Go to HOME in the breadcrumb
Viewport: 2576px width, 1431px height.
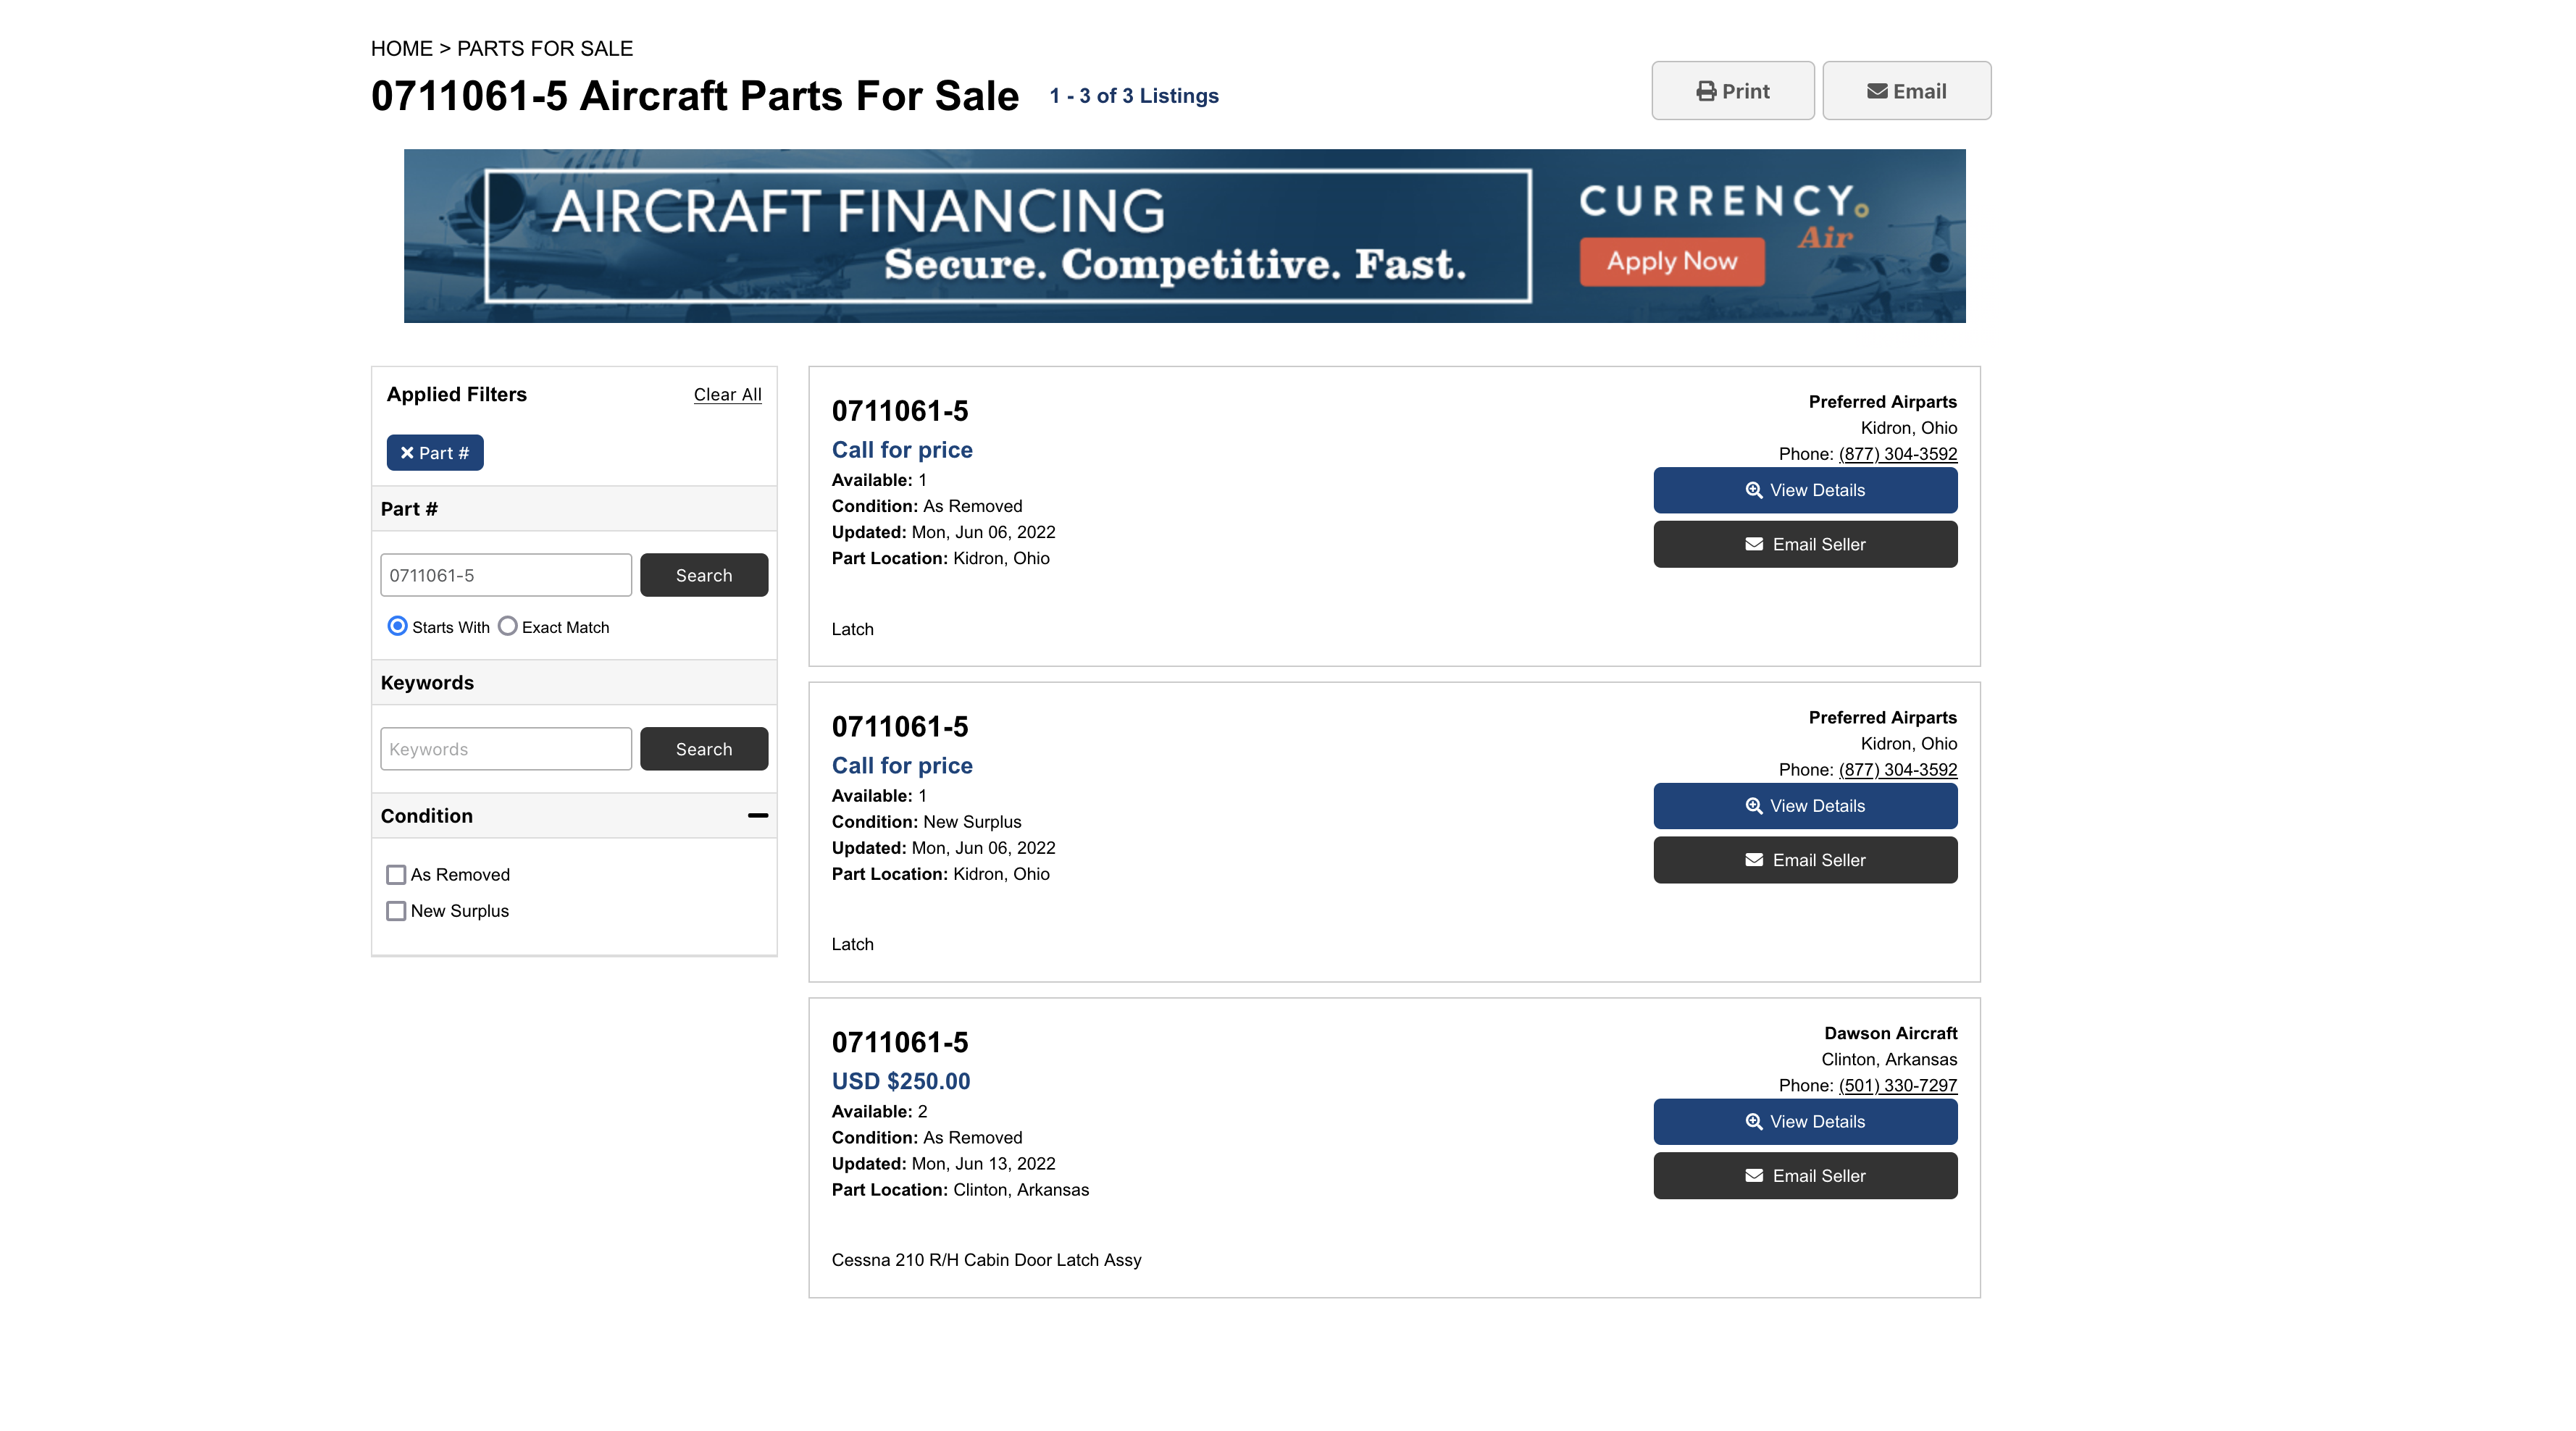coord(402,48)
